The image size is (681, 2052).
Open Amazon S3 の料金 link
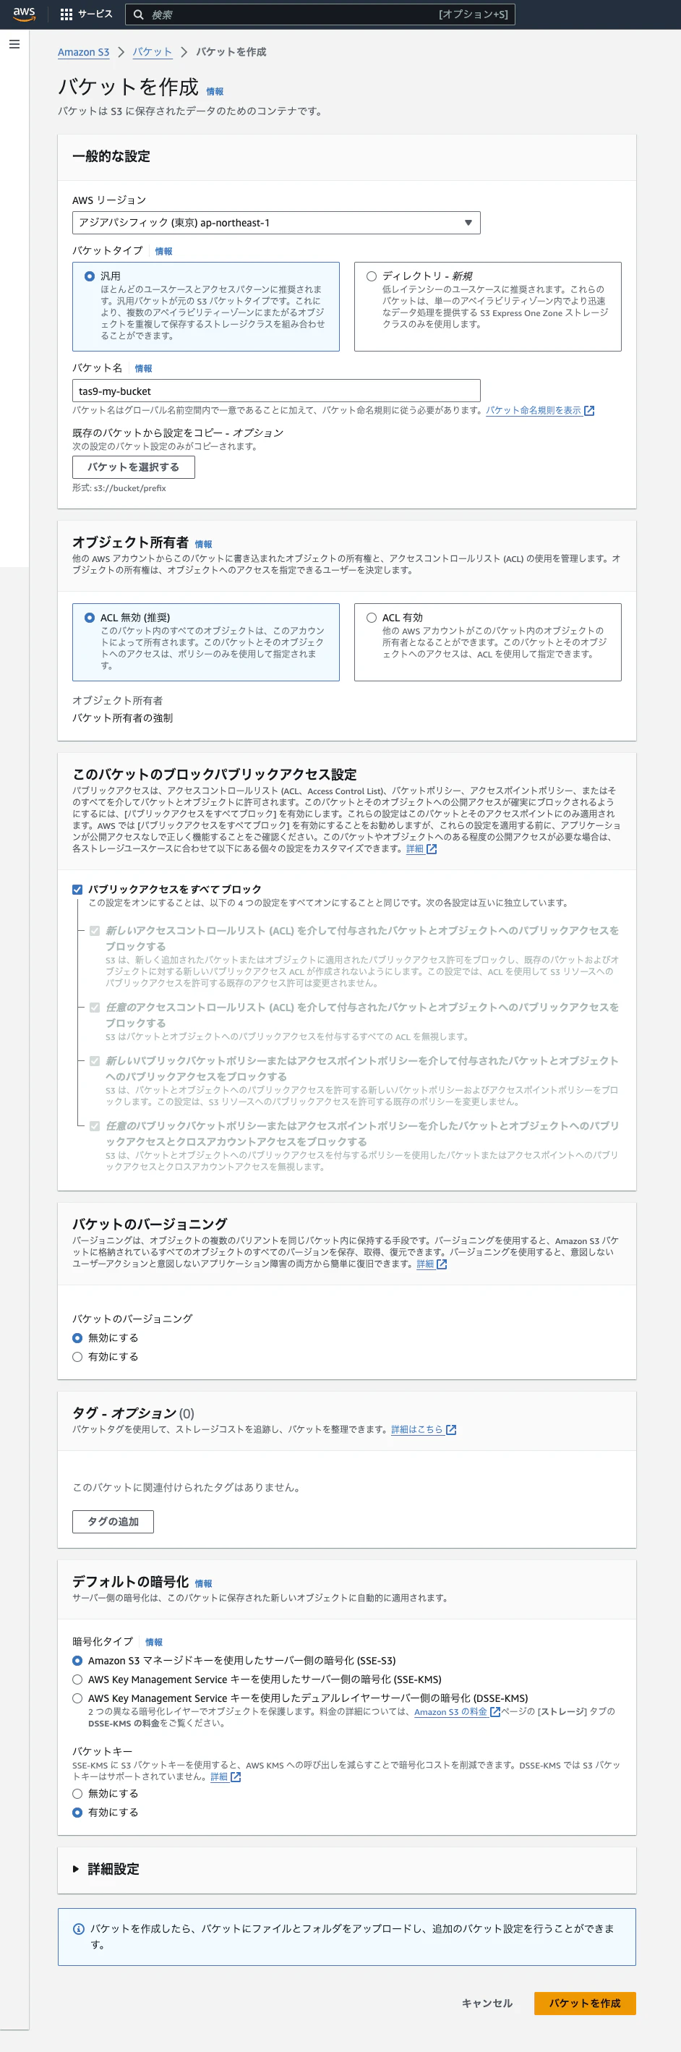451,1712
